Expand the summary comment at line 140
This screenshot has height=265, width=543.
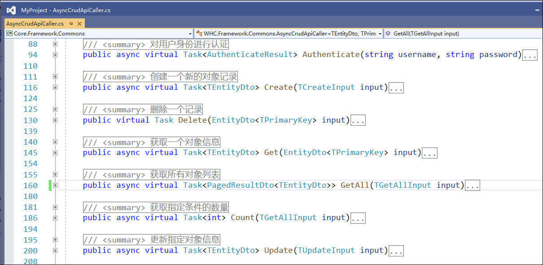(x=55, y=142)
